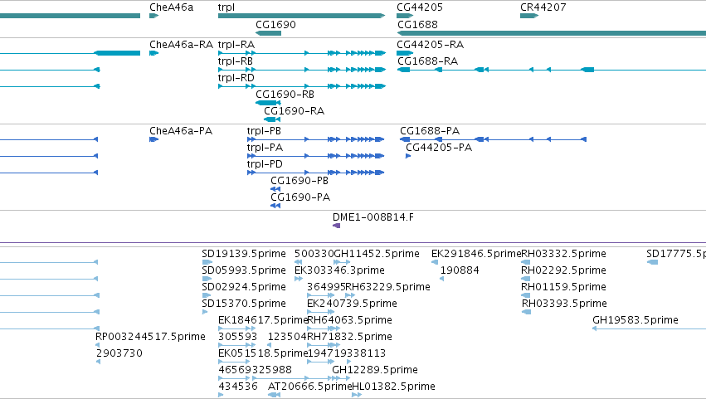
Task: Select the GH12289.5prime EST label
Action: tap(375, 370)
